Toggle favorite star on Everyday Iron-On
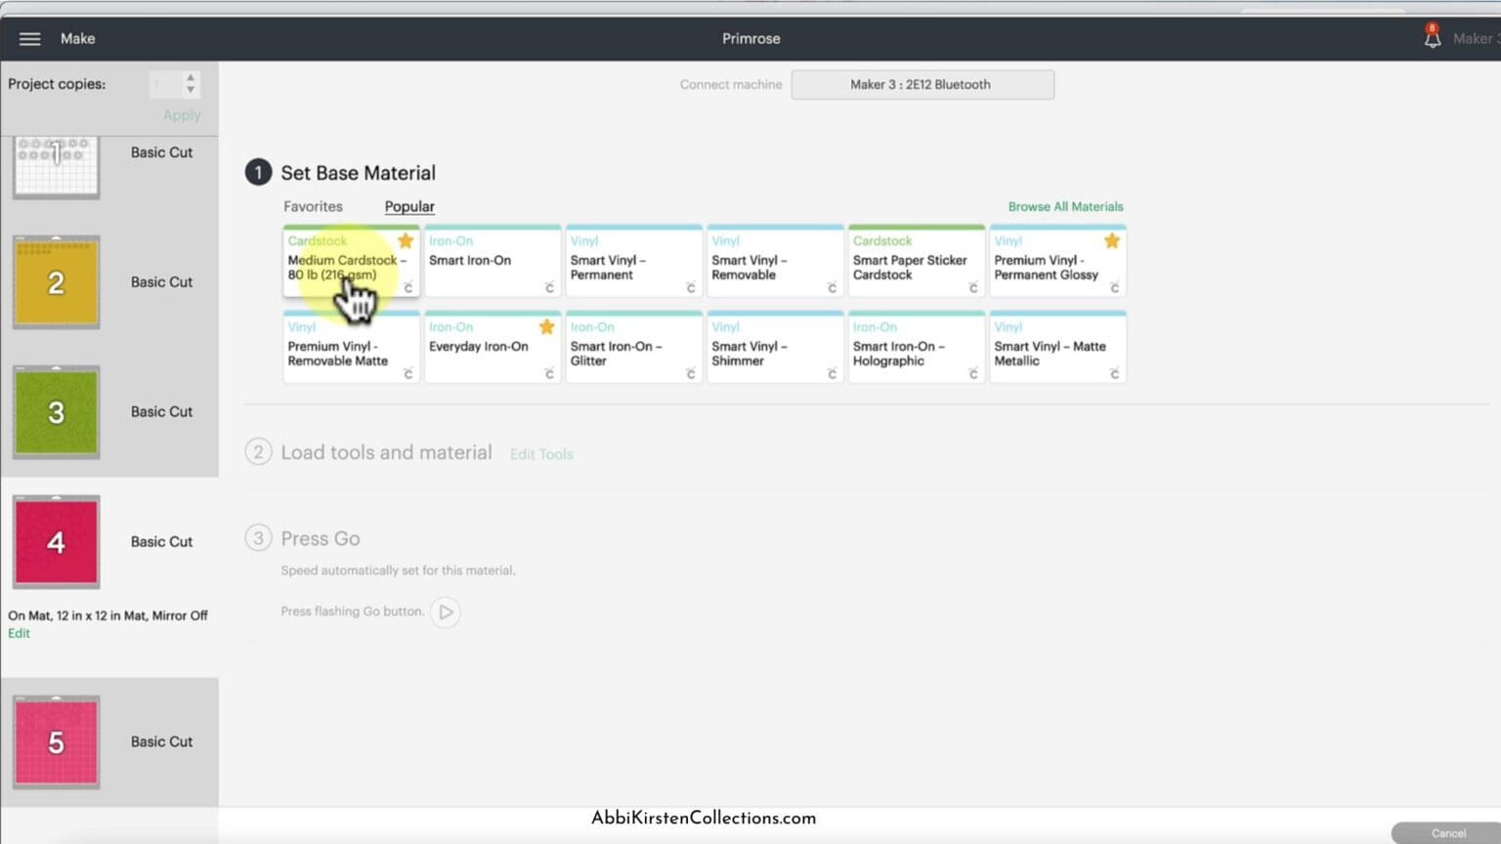 point(546,326)
